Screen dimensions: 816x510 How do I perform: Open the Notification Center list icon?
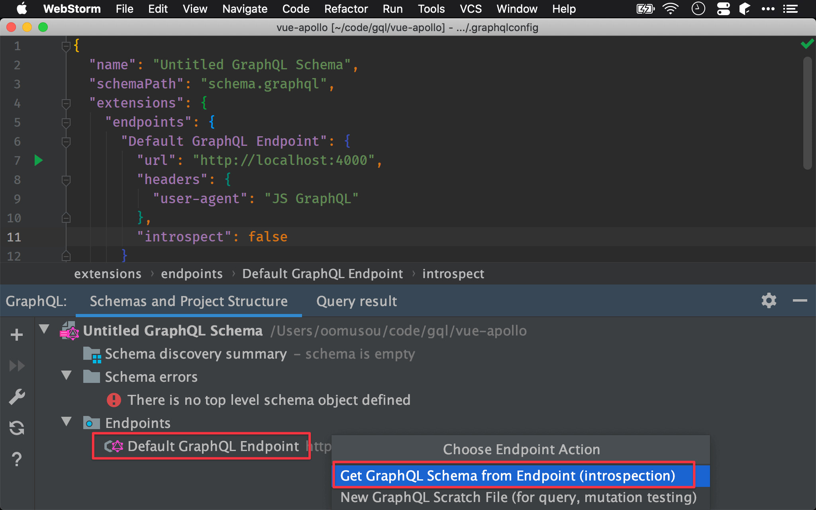(790, 9)
